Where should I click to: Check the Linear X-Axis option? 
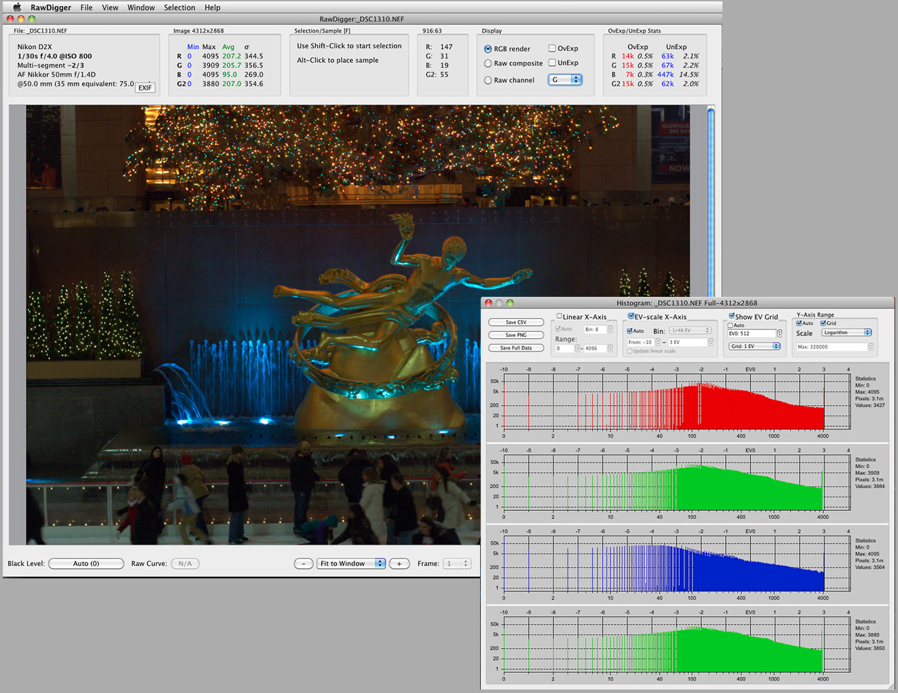tap(560, 316)
